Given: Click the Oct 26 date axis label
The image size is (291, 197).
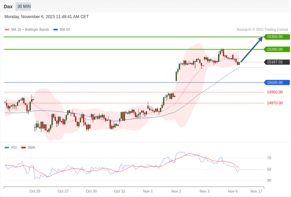Looking at the screenshot, I should [35, 191].
